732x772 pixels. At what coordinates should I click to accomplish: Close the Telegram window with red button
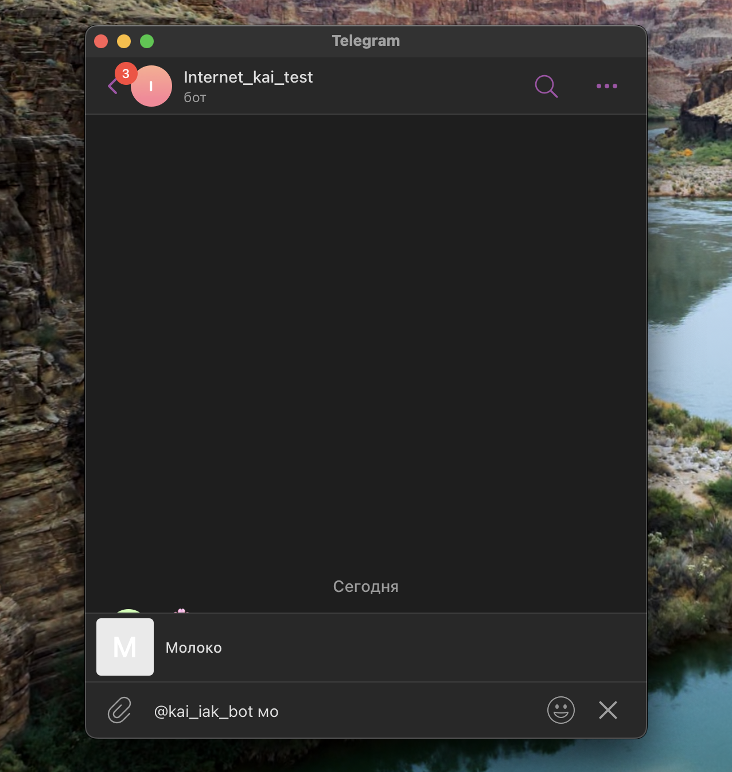[x=101, y=41]
